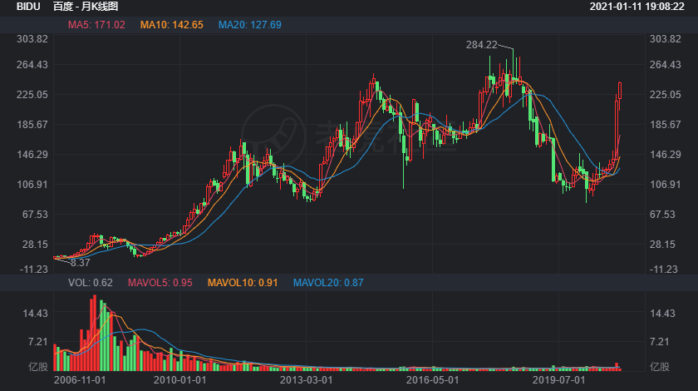Image resolution: width=698 pixels, height=391 pixels.
Task: Click the right volume axis 7.21 label
Action: point(659,342)
